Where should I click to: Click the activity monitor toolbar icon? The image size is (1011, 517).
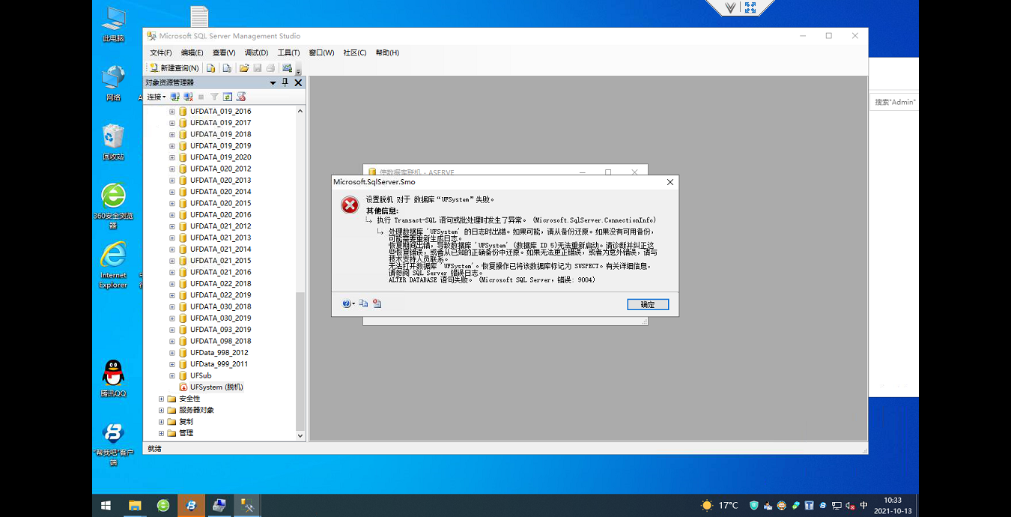pos(288,68)
